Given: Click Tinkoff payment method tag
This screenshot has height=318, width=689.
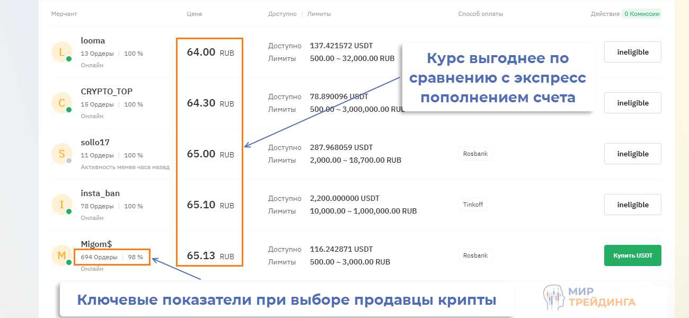Looking at the screenshot, I should pyautogui.click(x=473, y=205).
